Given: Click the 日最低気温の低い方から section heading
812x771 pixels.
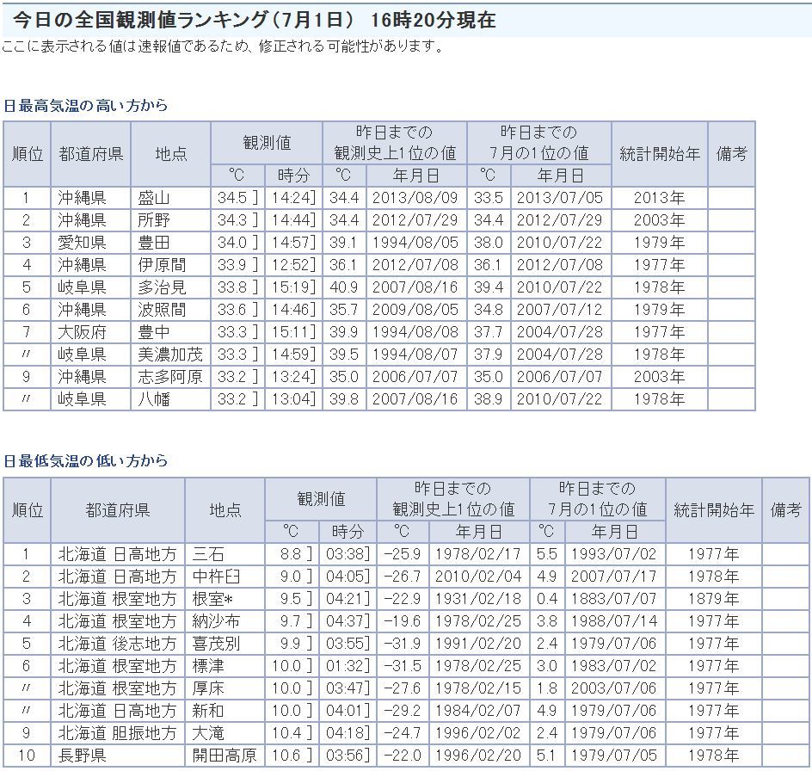Looking at the screenshot, I should coord(85,462).
